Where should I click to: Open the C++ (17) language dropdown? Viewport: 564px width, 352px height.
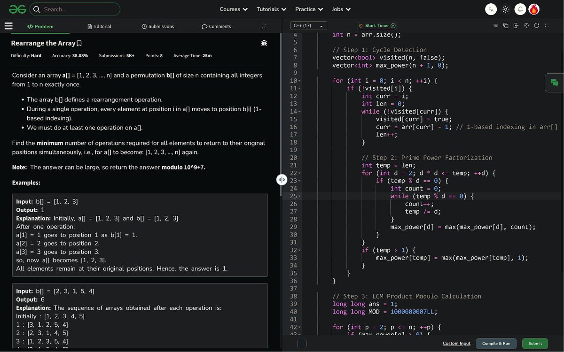pos(308,26)
